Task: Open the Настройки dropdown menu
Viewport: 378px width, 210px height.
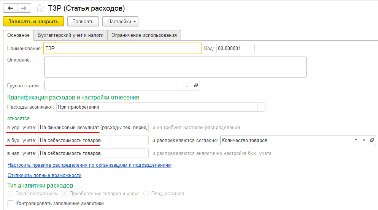Action: click(120, 22)
